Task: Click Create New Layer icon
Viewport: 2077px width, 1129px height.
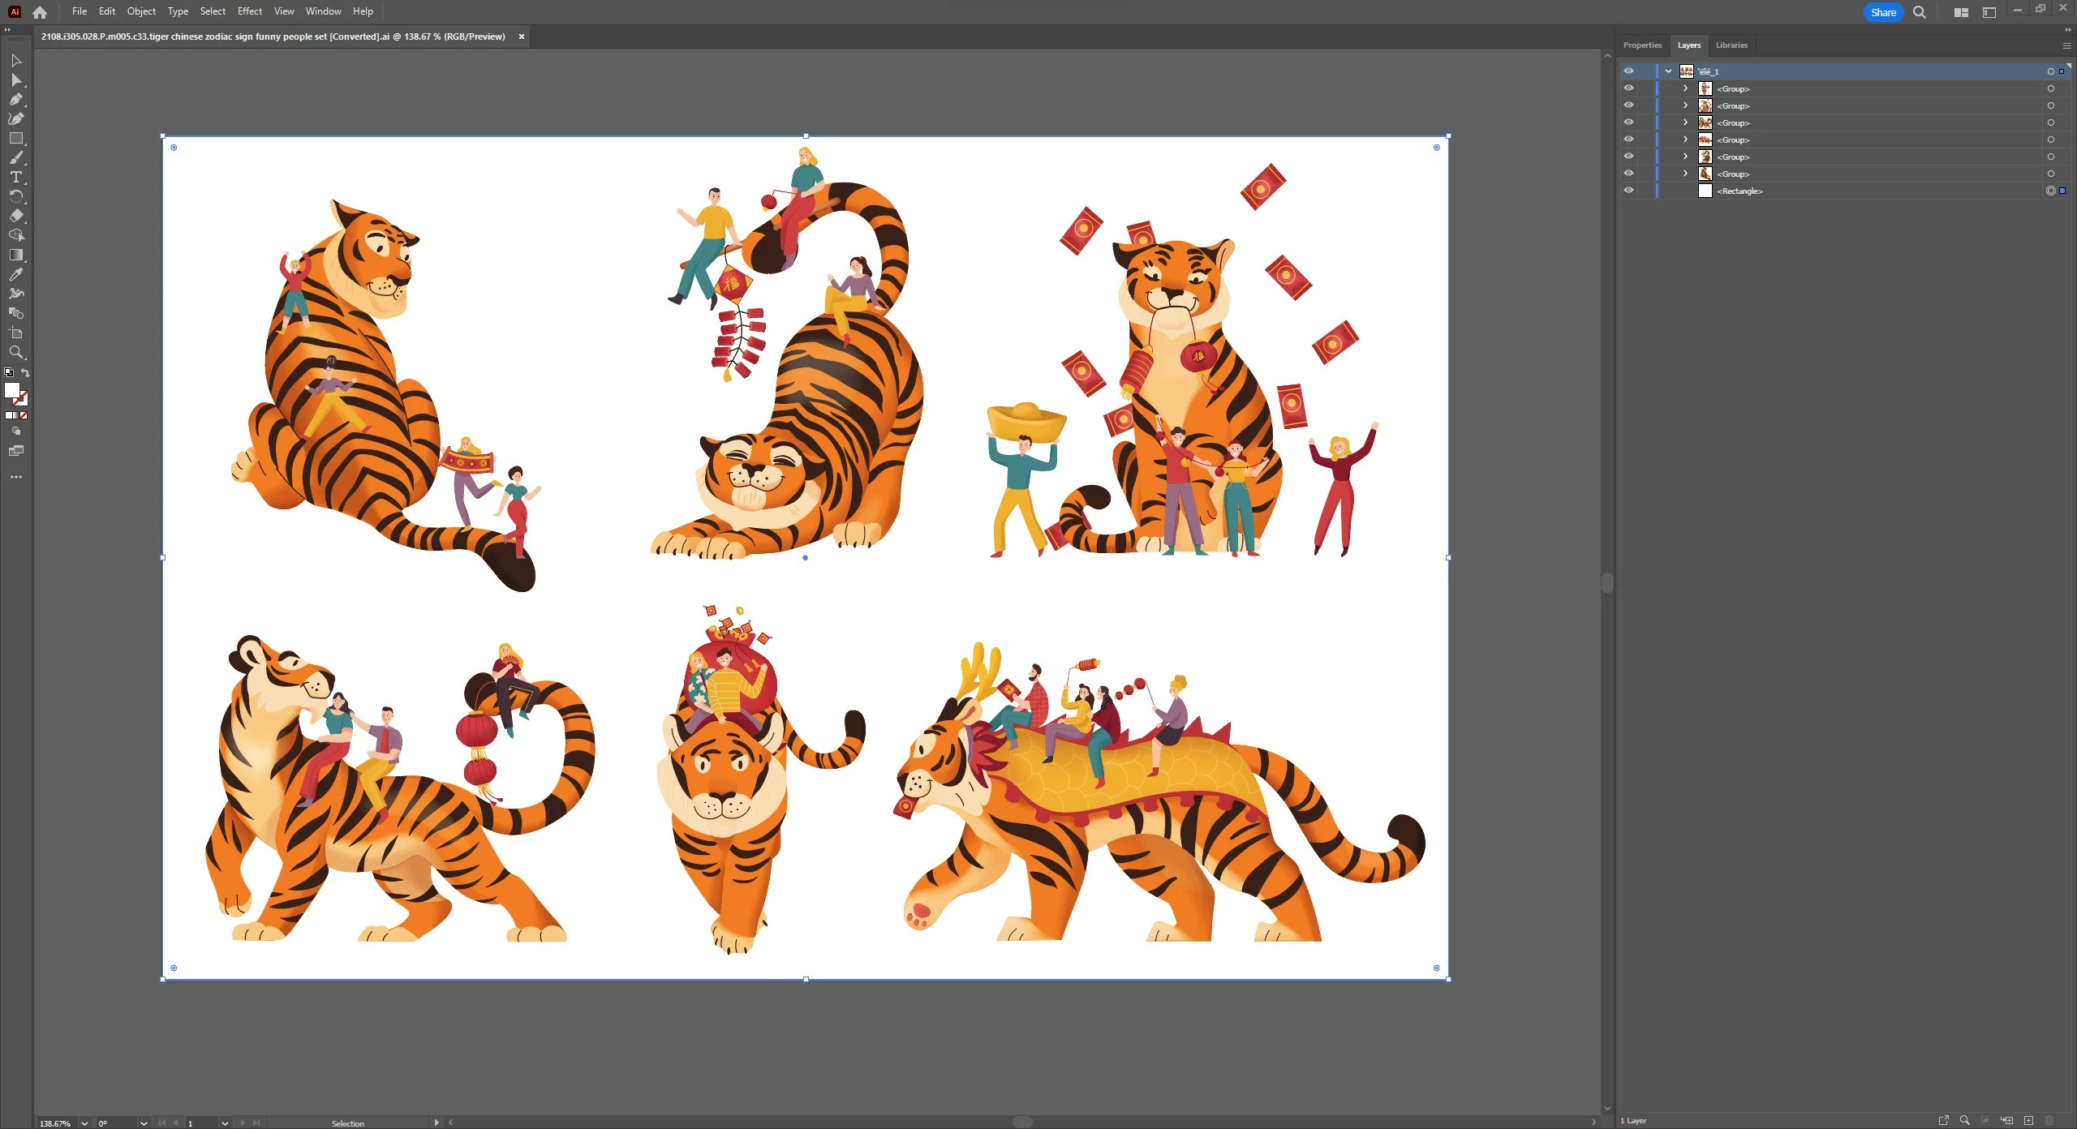Action: 2028,1120
